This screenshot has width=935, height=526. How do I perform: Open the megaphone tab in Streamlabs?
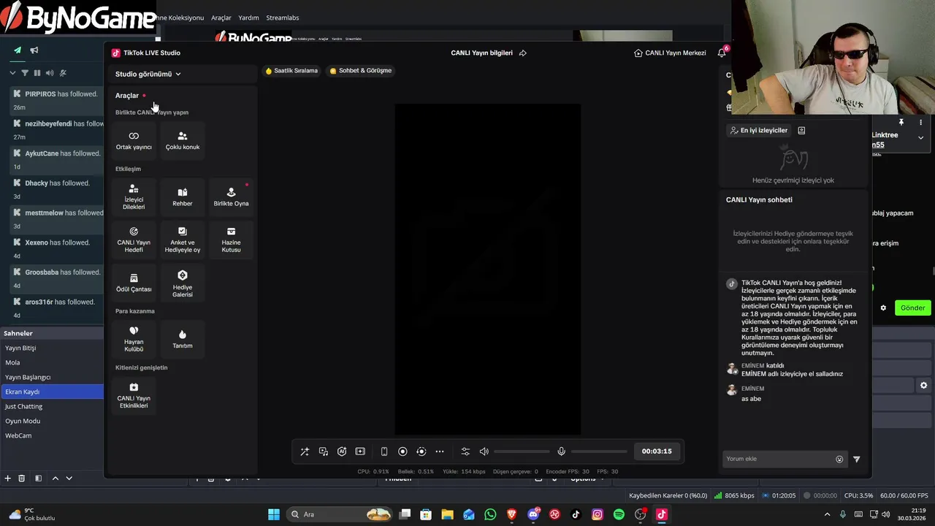(34, 50)
